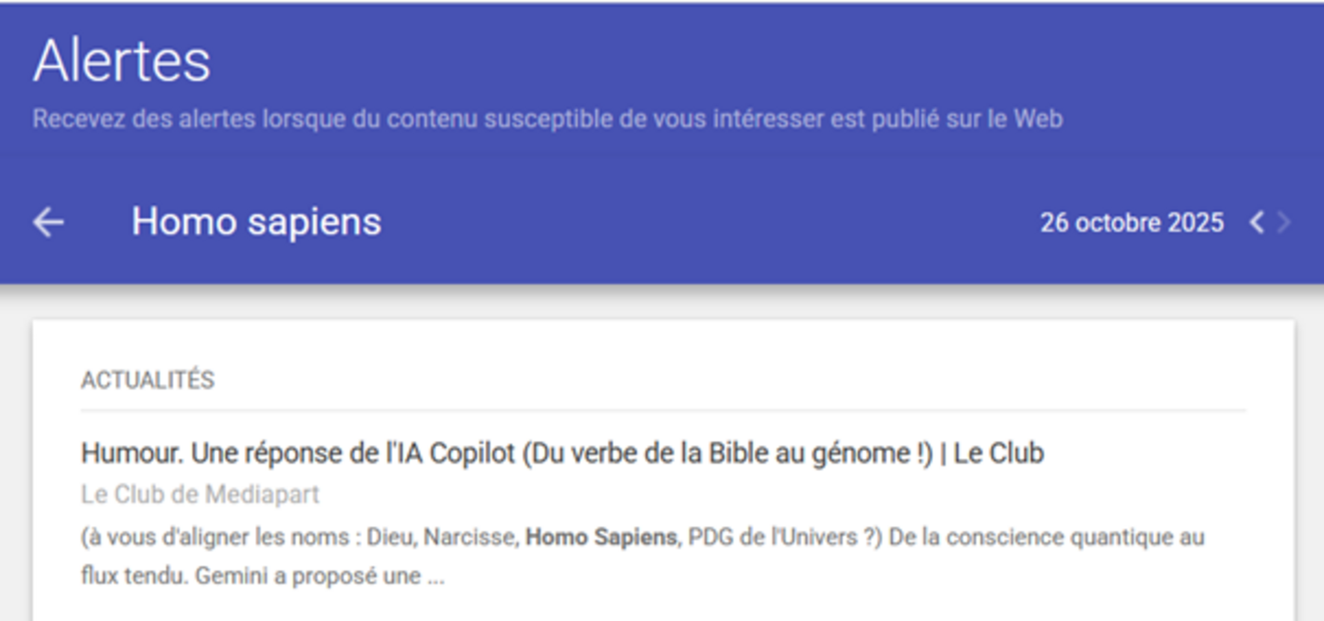Click the word Web in the subtitle

pos(1038,119)
